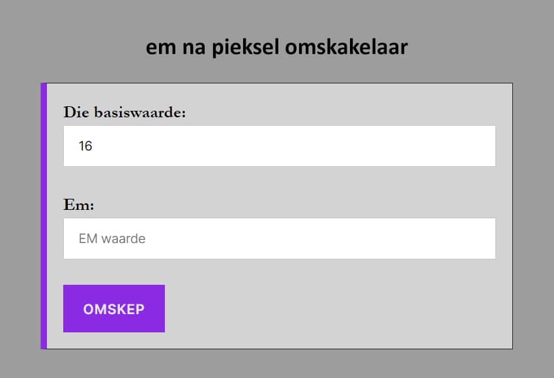The image size is (554, 378).
Task: Place cursor on the number 16
Action: (85, 146)
